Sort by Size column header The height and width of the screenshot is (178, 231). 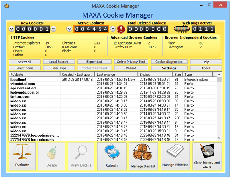tap(178, 74)
